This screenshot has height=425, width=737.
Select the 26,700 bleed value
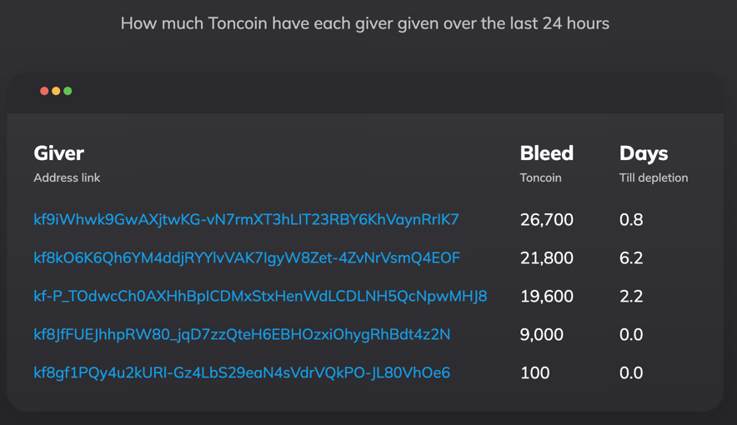[x=547, y=220]
